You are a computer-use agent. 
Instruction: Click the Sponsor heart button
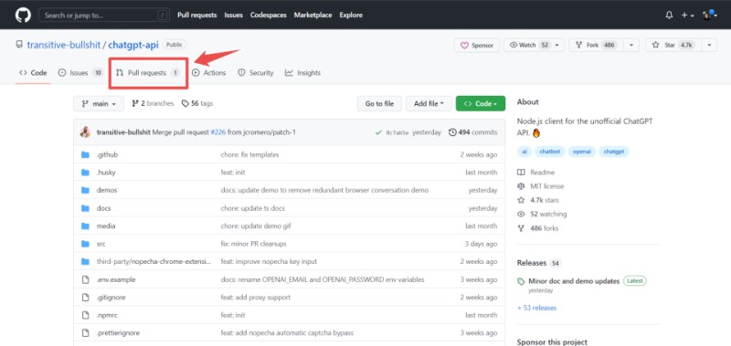pyautogui.click(x=477, y=45)
